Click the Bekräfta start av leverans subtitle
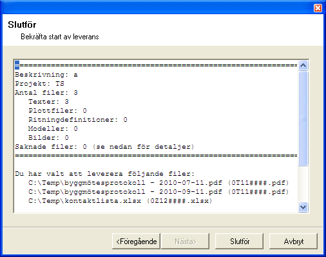The image size is (326, 257). click(60, 37)
